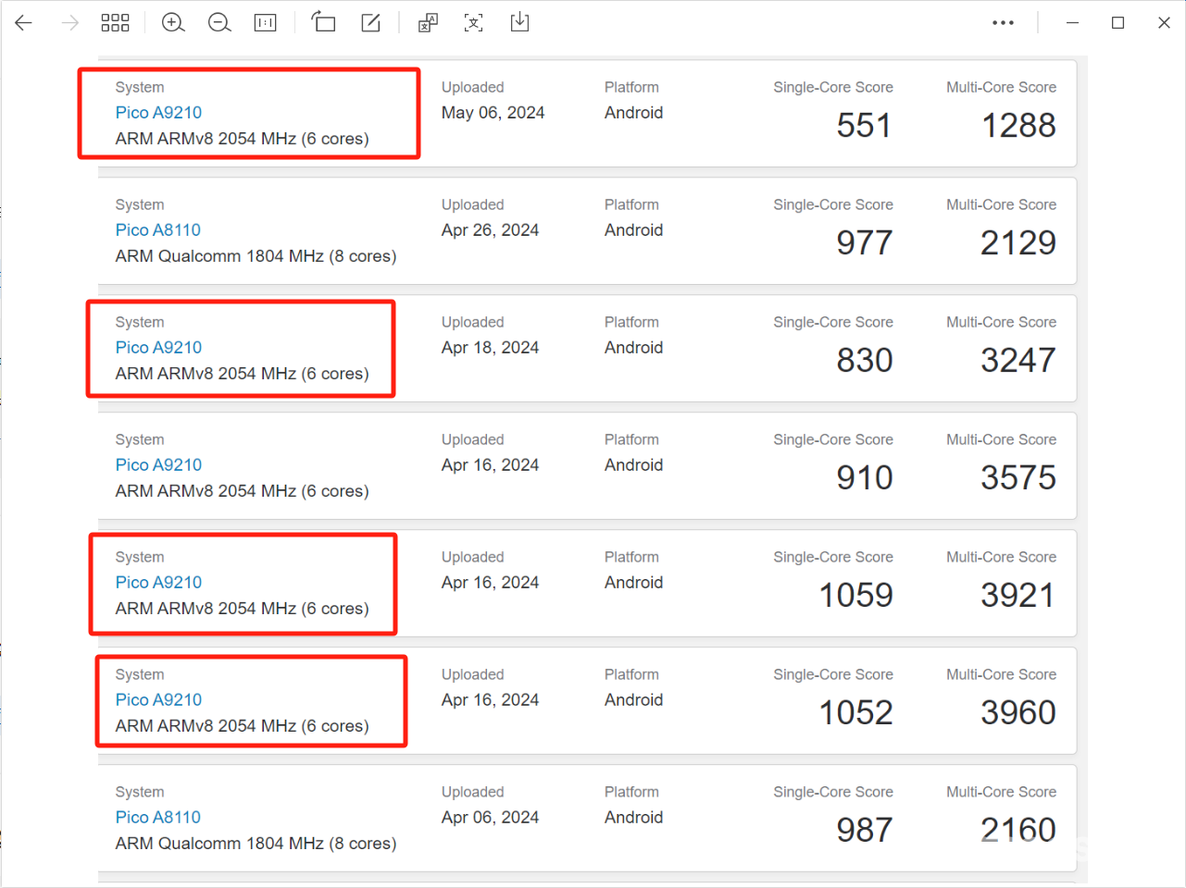Screen dimensions: 1186x888
Task: Extract text from the image (OCR)
Action: (474, 23)
